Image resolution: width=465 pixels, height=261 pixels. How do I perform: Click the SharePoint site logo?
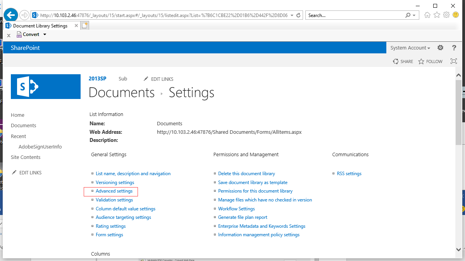coord(46,87)
